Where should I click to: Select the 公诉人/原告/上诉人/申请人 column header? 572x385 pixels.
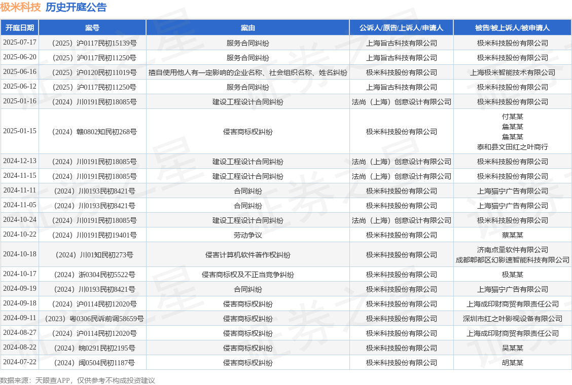(401, 28)
